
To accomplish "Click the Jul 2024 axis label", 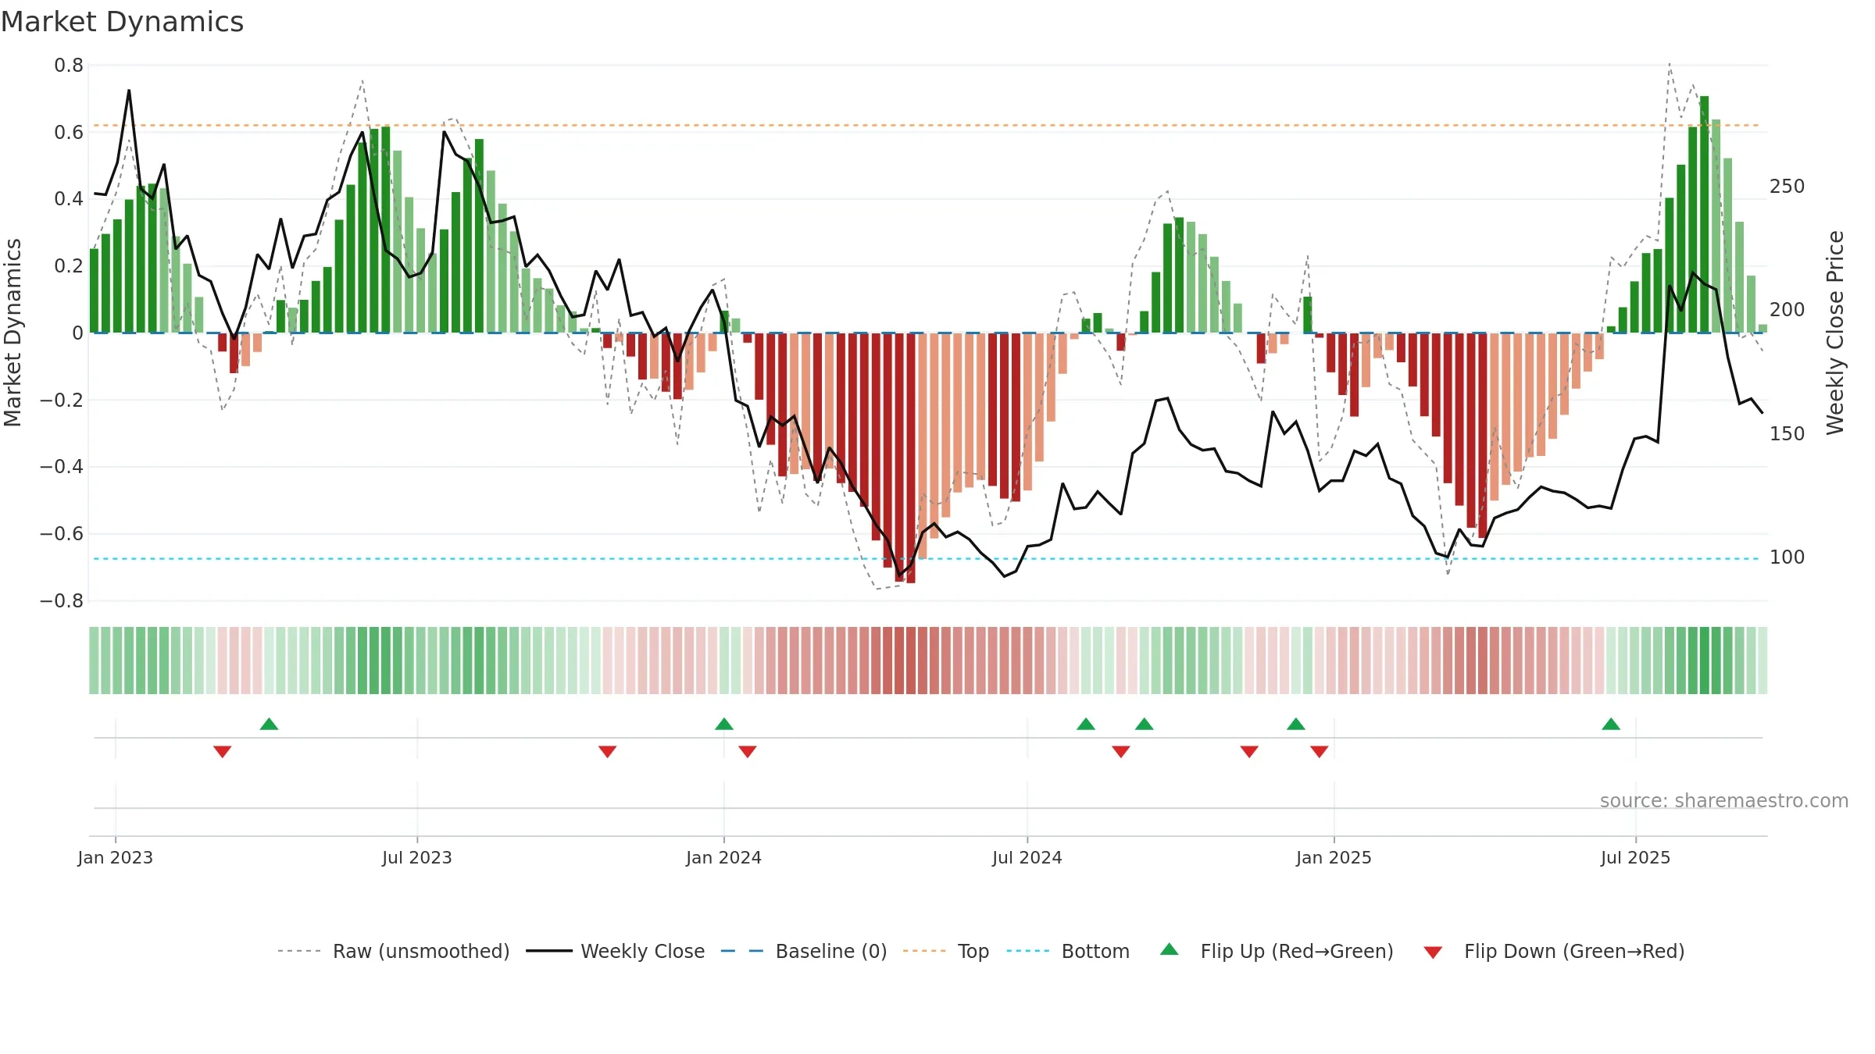I will 1027,857.
